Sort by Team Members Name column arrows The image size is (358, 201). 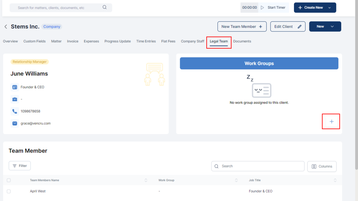point(146,180)
